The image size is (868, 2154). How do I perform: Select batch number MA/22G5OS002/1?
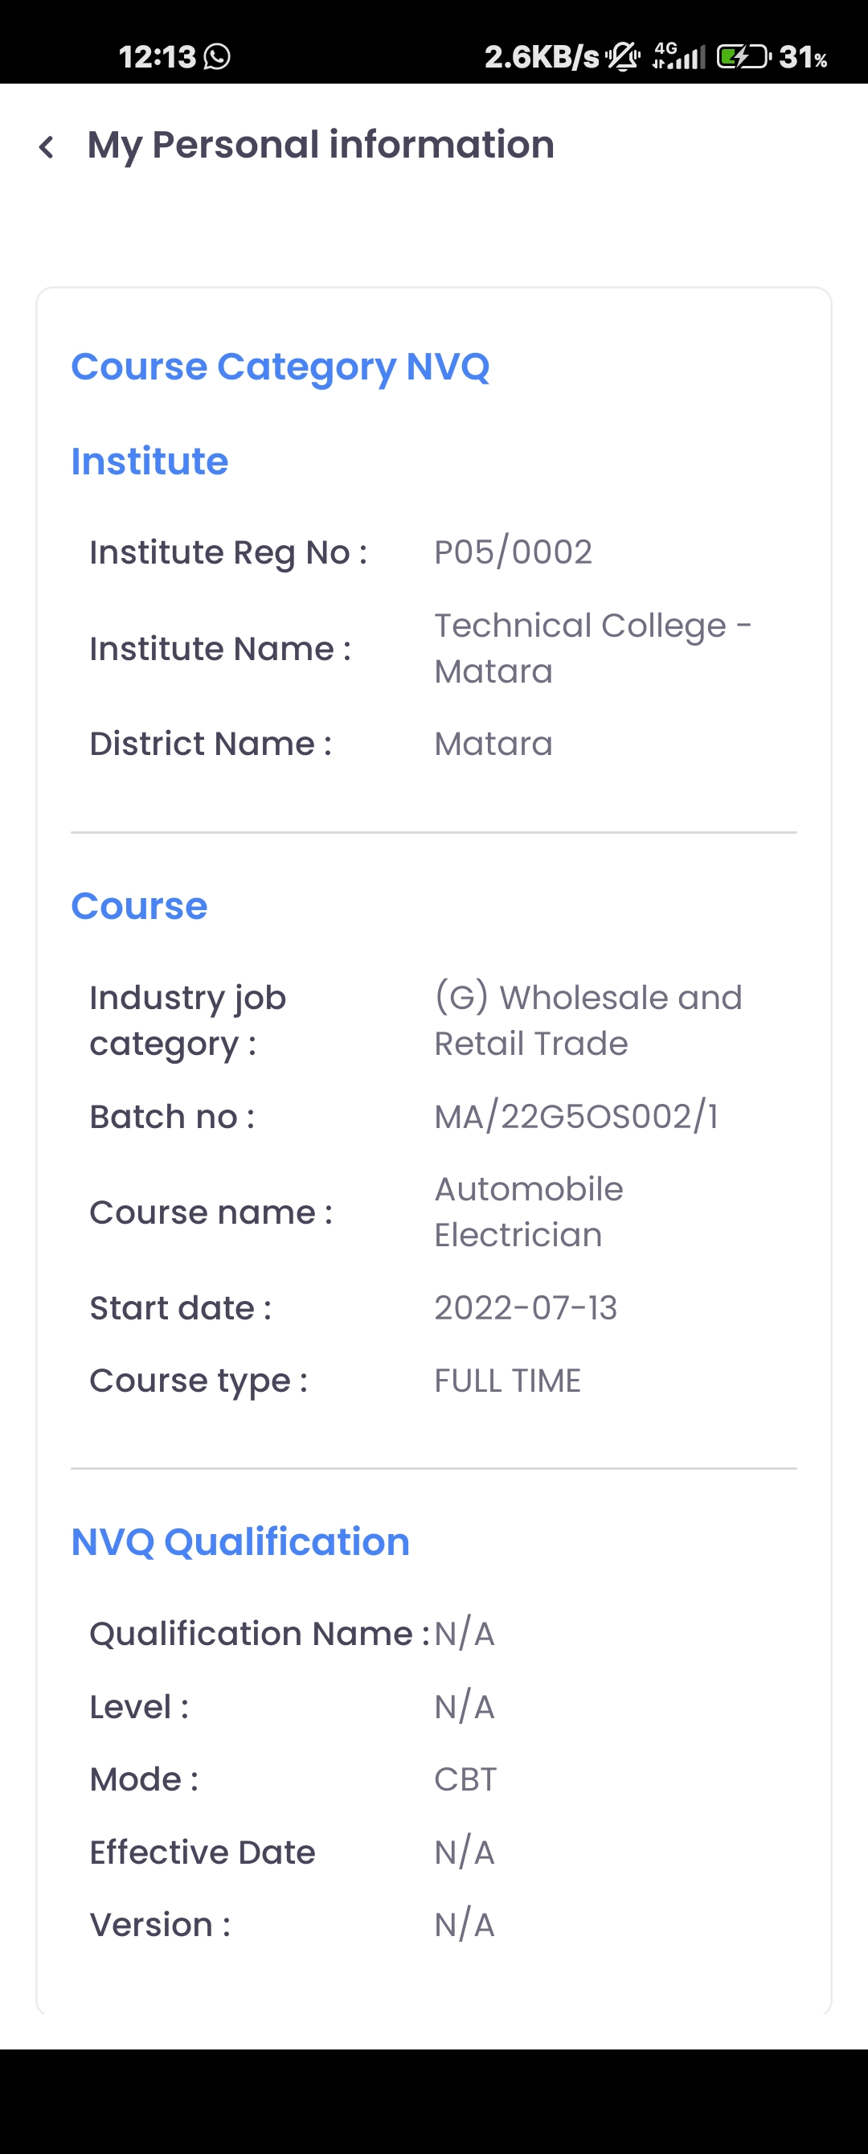coord(576,1116)
